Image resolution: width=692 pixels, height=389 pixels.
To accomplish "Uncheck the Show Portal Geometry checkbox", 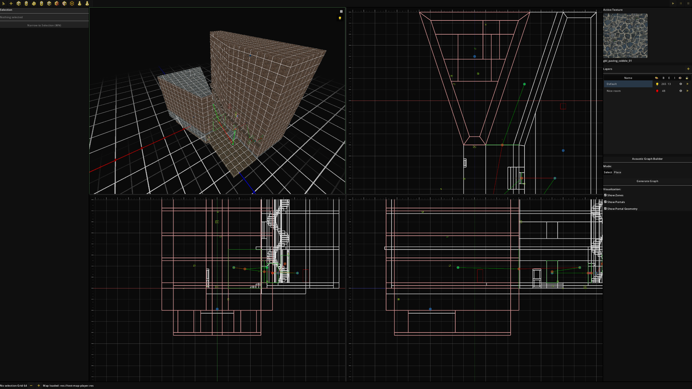I will tap(605, 208).
